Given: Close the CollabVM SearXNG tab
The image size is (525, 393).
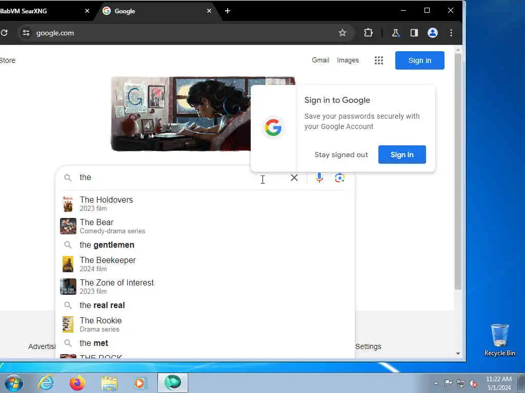Looking at the screenshot, I should (x=87, y=11).
